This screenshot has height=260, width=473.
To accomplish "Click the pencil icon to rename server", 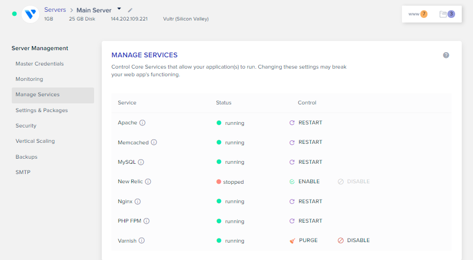I will (130, 10).
